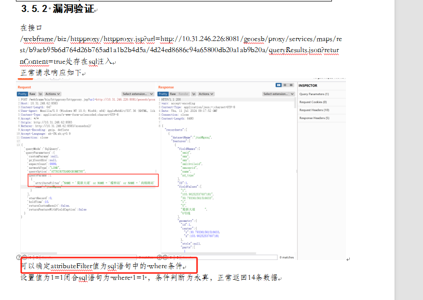
Task: Select side-by-side layout icon in Response header
Action: pos(278,85)
